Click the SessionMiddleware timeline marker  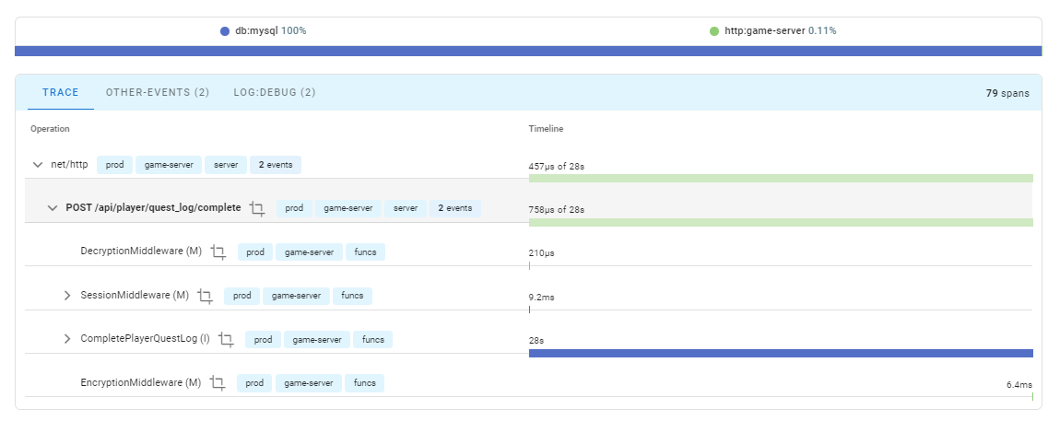tap(529, 310)
